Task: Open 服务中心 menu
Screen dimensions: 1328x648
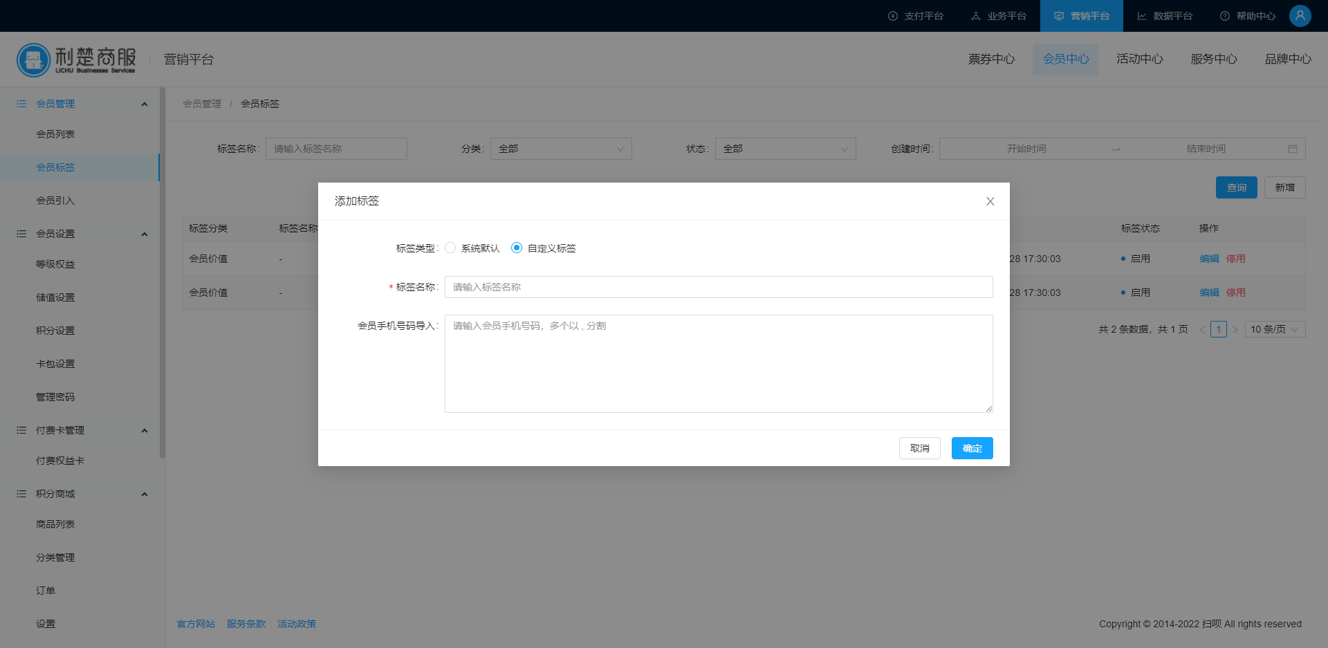Action: pos(1214,59)
